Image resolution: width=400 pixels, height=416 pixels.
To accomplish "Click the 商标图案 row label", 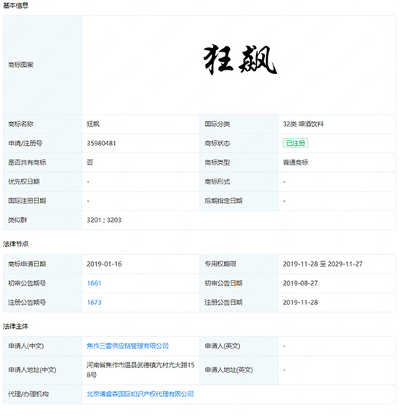I will click(42, 65).
